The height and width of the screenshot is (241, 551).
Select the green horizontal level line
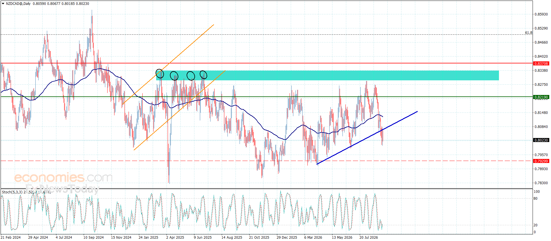click(x=266, y=97)
